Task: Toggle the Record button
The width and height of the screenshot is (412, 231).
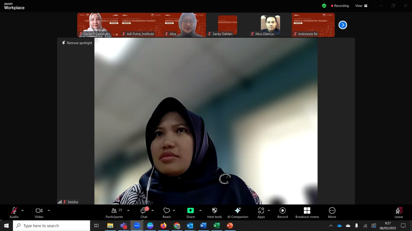Action: click(x=282, y=213)
